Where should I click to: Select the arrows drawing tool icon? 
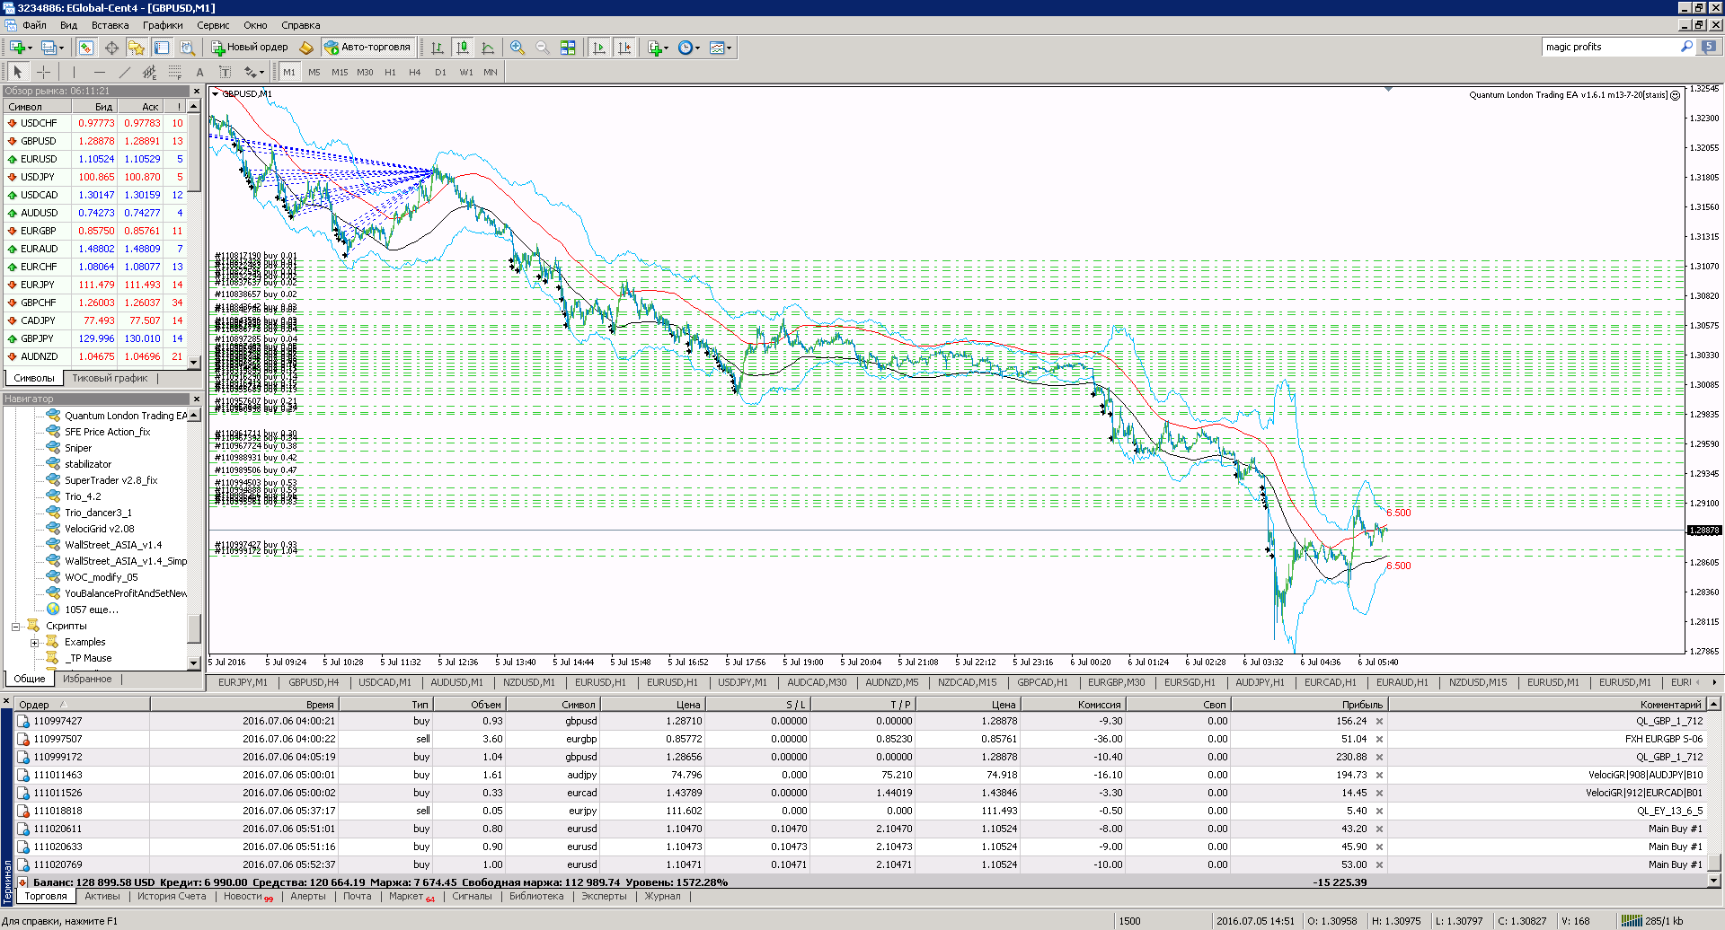pos(250,72)
